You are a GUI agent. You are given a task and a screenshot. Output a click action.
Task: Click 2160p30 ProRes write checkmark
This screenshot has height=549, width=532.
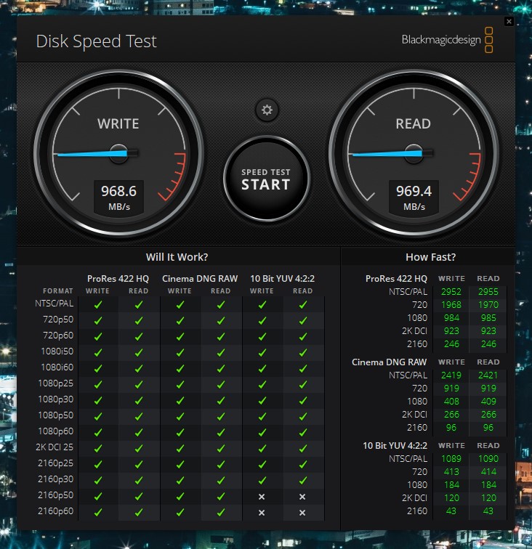[98, 481]
